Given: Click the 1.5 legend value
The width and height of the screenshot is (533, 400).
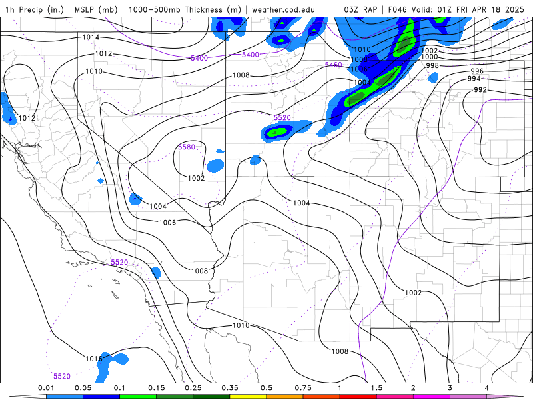Looking at the screenshot, I should (376, 388).
